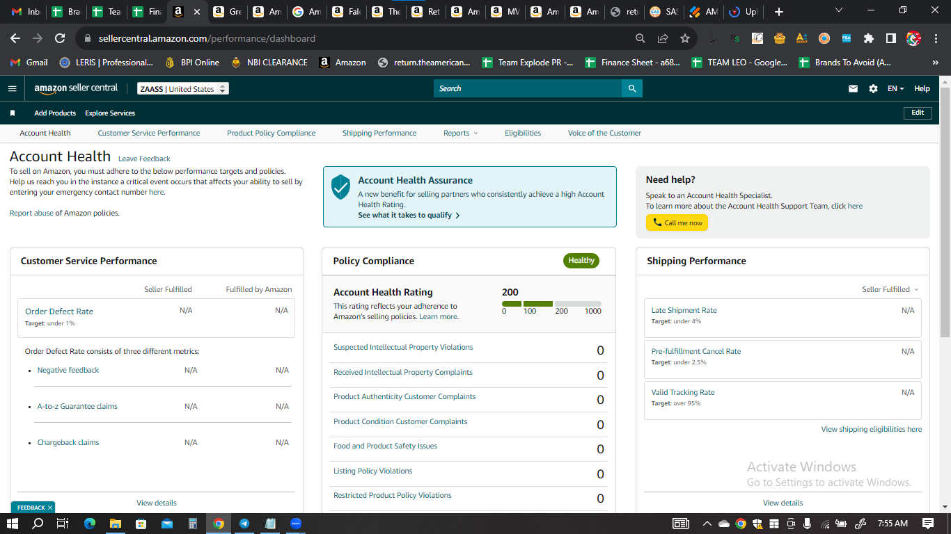Screen dimensions: 951x534
Task: Go back using the browser back arrow
Action: pyautogui.click(x=15, y=38)
